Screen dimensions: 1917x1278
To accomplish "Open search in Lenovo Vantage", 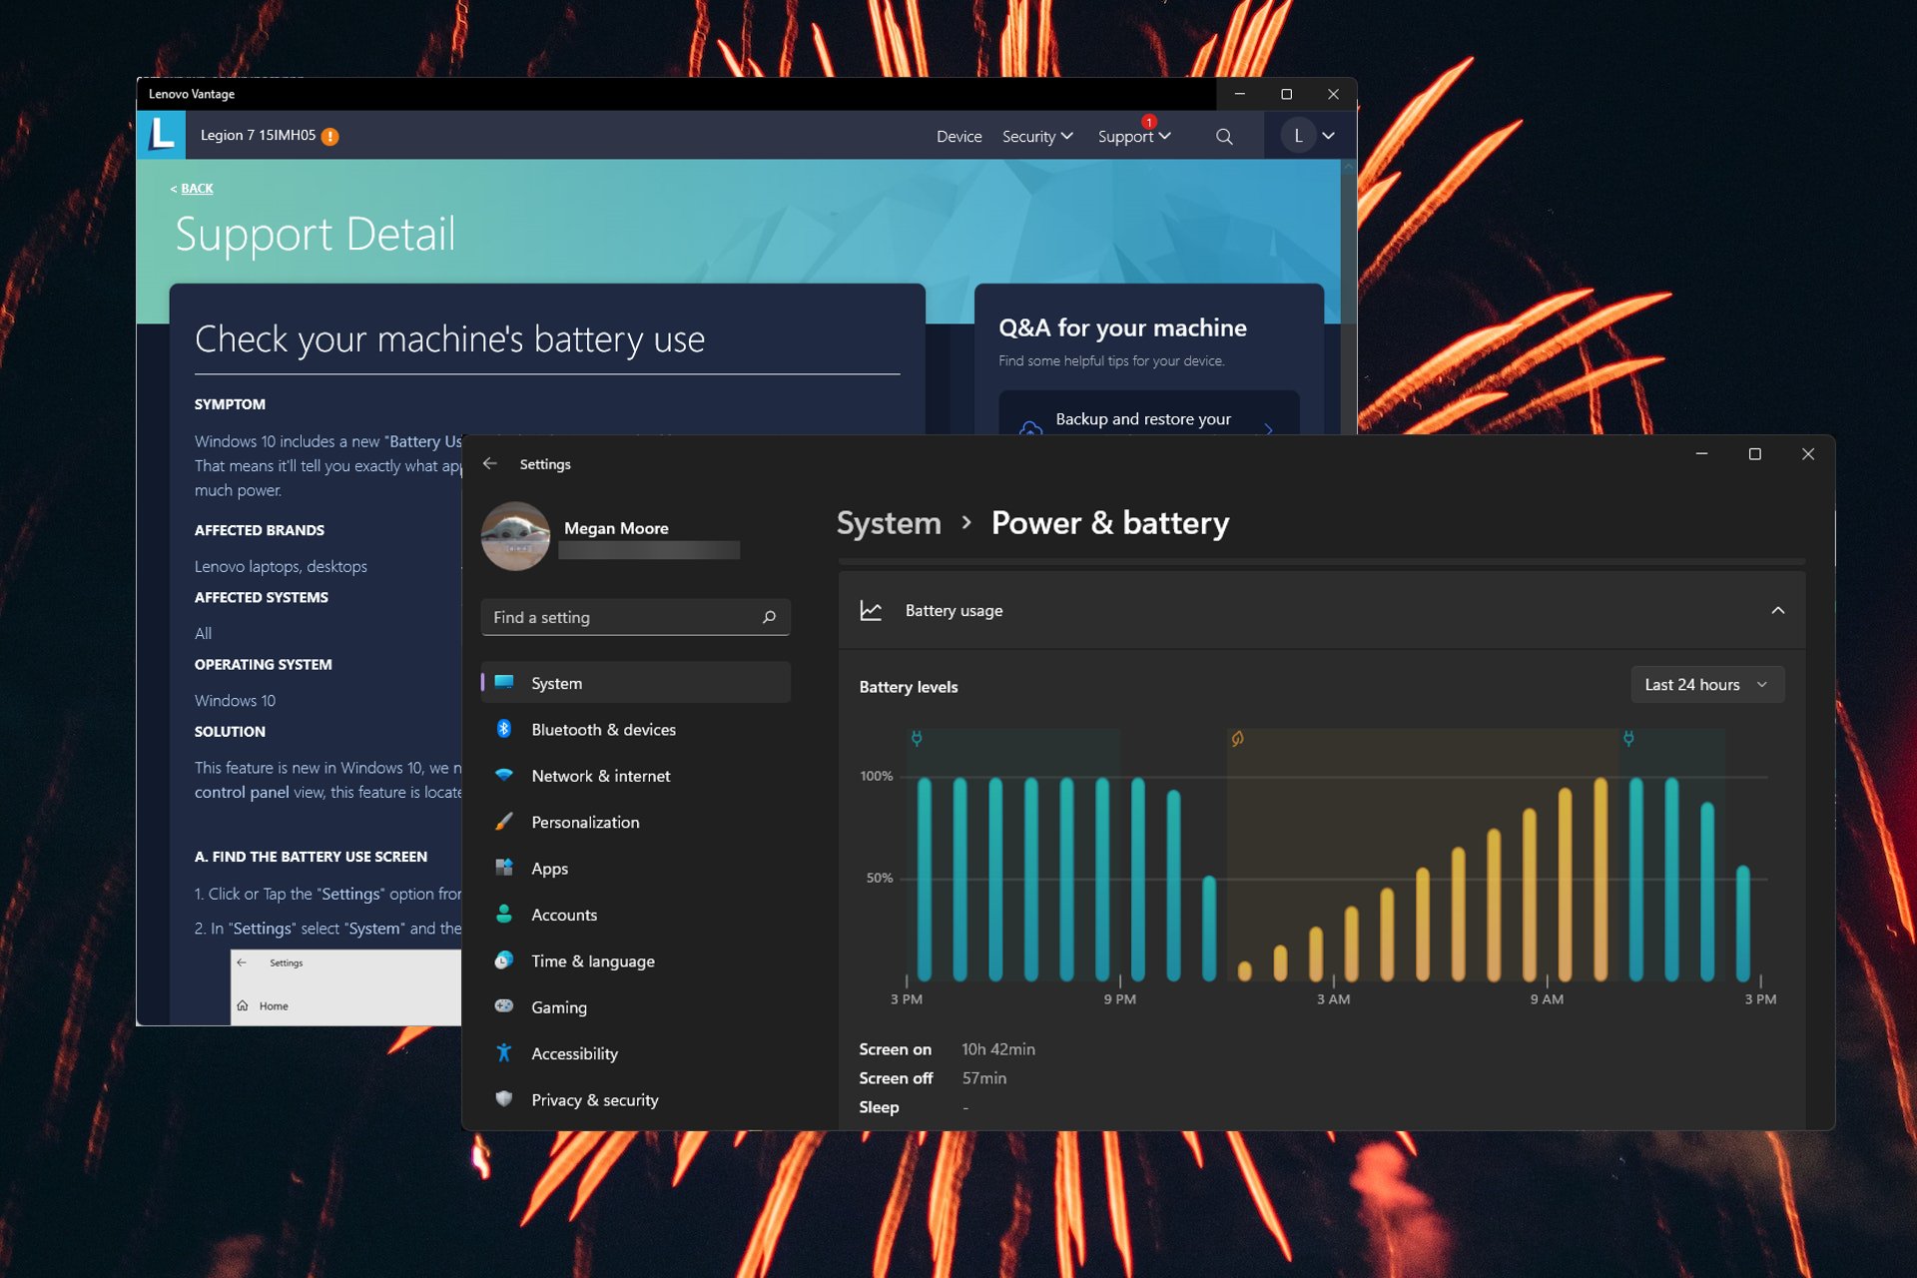I will point(1224,137).
